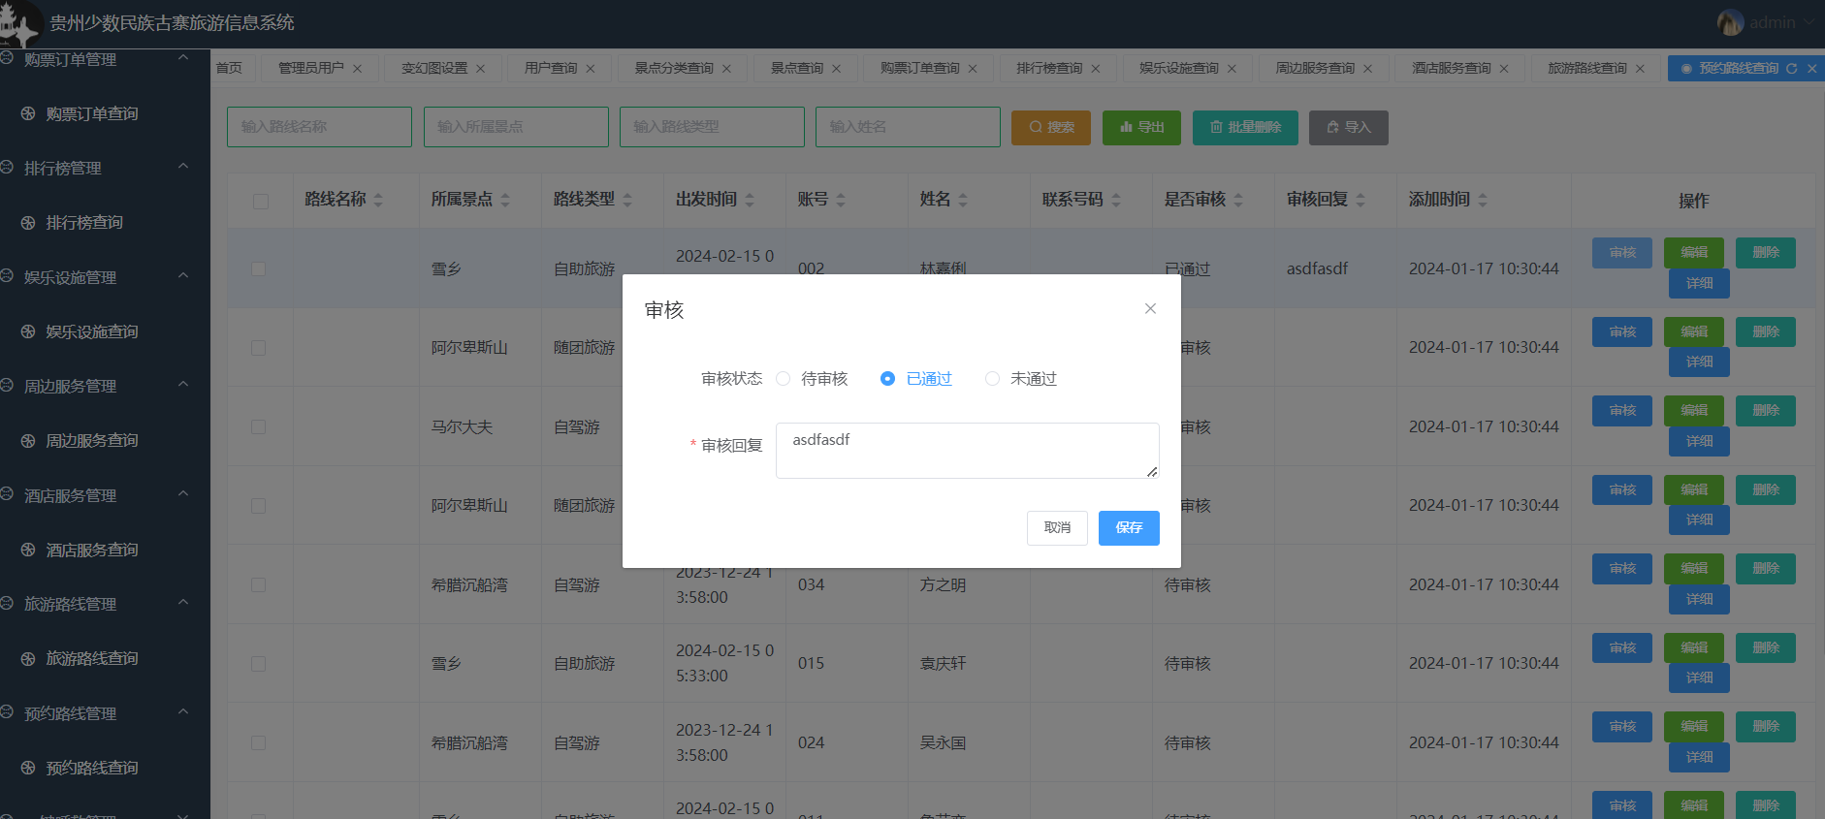This screenshot has width=1825, height=819.
Task: Collapse the 娱乐设施管理 menu chevron
Action: pos(183,276)
